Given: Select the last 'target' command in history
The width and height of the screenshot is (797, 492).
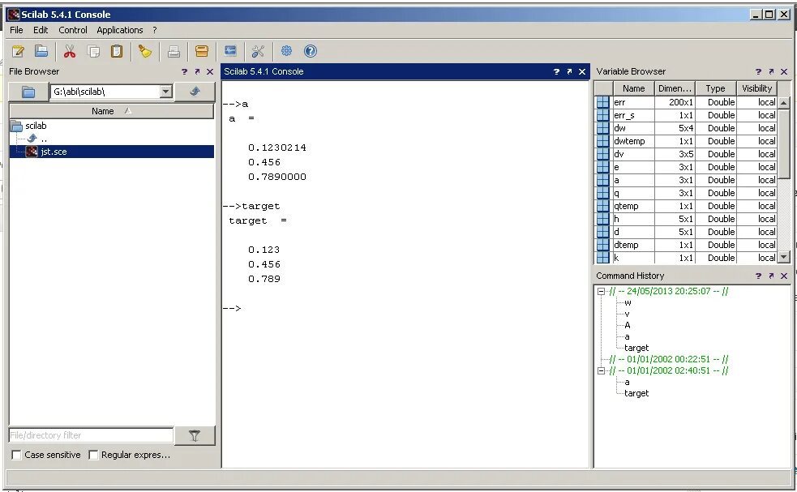Looking at the screenshot, I should point(636,393).
